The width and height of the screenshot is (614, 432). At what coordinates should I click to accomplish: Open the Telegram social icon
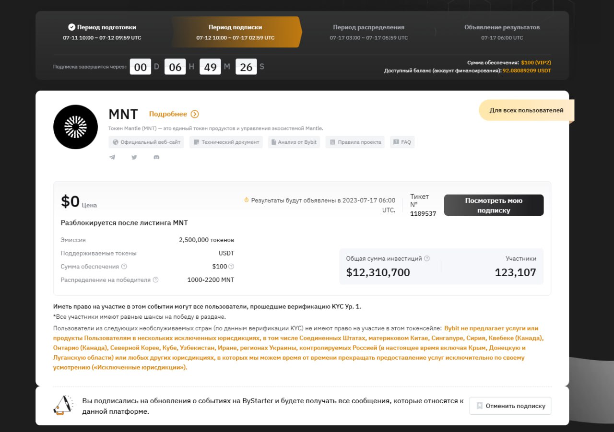click(112, 157)
